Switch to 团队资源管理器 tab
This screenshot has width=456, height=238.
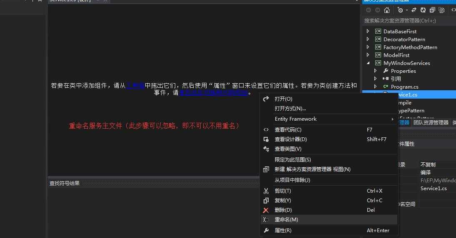click(431, 123)
